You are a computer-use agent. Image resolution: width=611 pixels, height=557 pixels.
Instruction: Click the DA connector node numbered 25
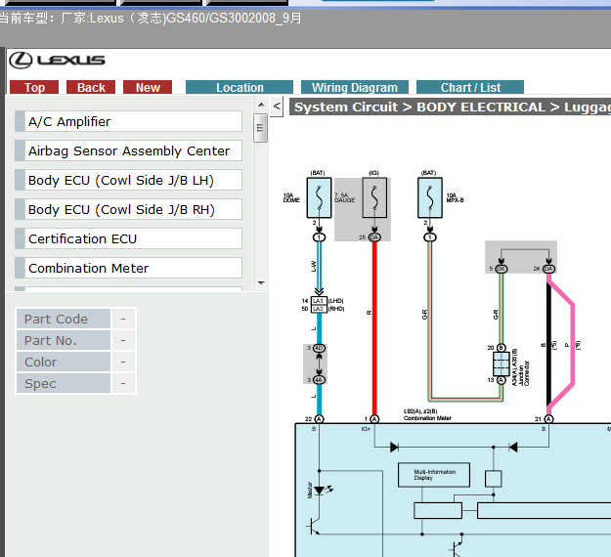coord(374,237)
